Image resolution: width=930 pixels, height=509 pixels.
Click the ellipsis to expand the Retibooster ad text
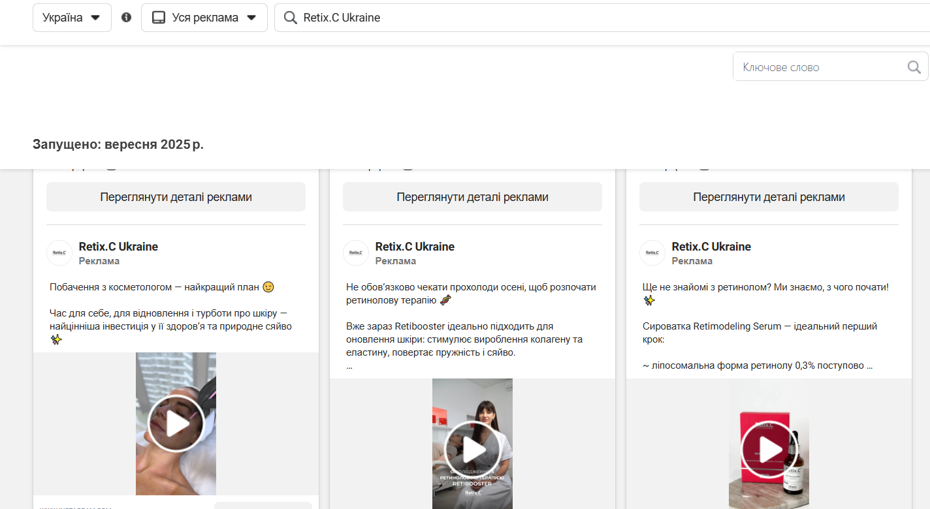click(x=349, y=367)
